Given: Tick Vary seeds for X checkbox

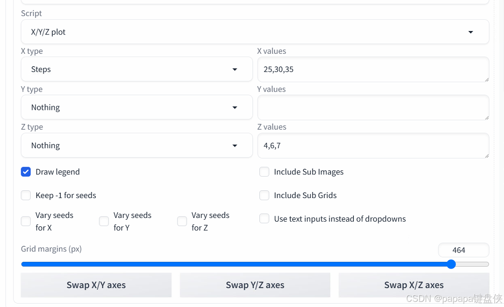Looking at the screenshot, I should tap(26, 221).
